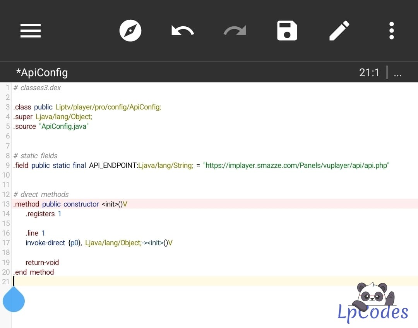Click the redo arrow icon
The image size is (418, 328).
tap(235, 31)
